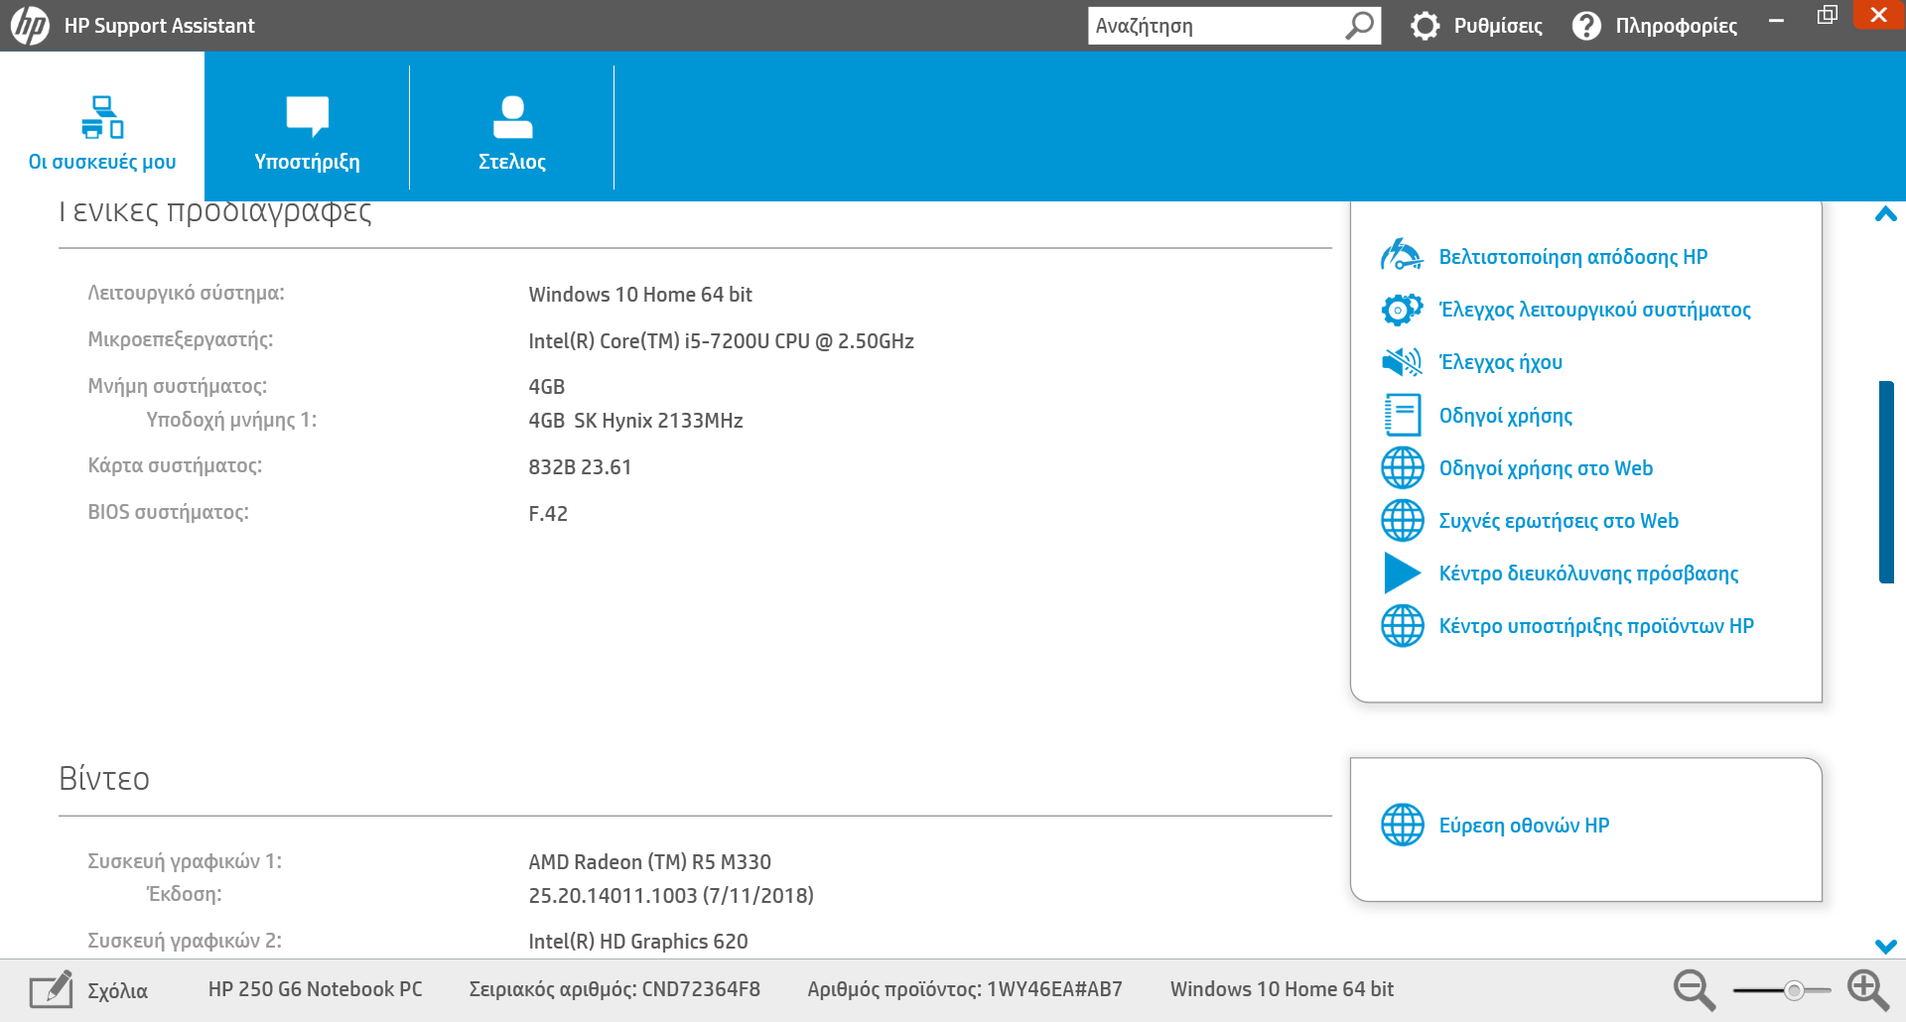Click the Βελτιστοποίηση απόδοσης HP icon
Screen dimensions: 1906x1022
[1402, 256]
